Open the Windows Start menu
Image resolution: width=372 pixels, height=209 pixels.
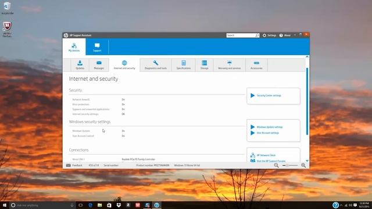(x=5, y=205)
